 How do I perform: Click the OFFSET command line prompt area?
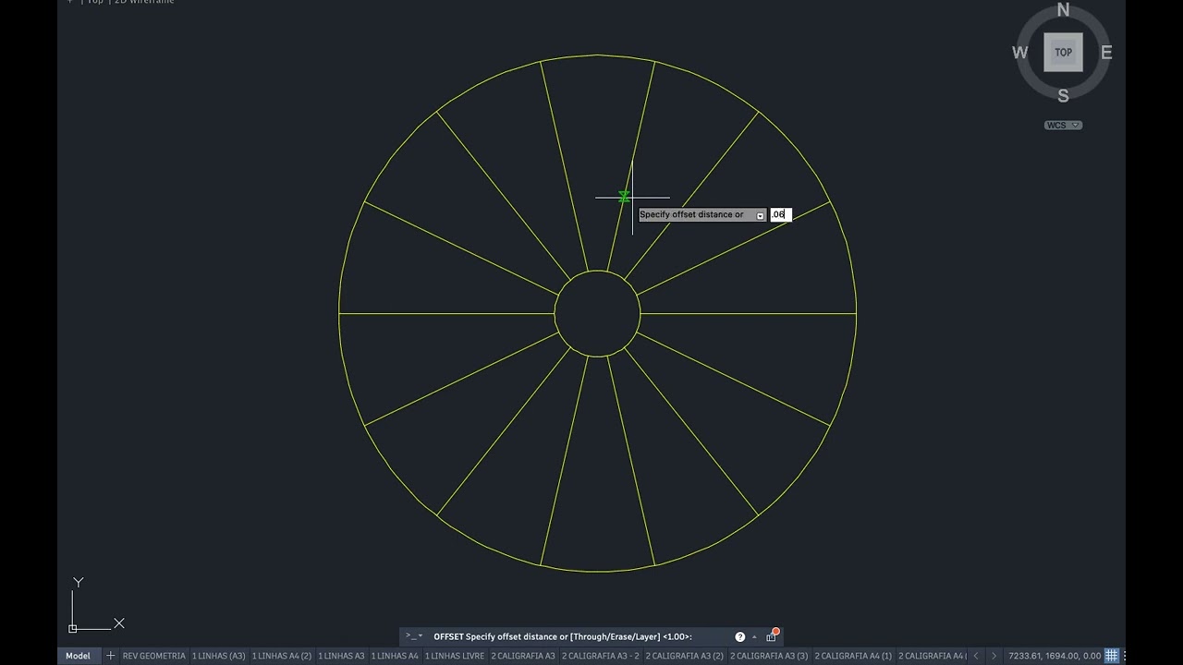coord(563,636)
